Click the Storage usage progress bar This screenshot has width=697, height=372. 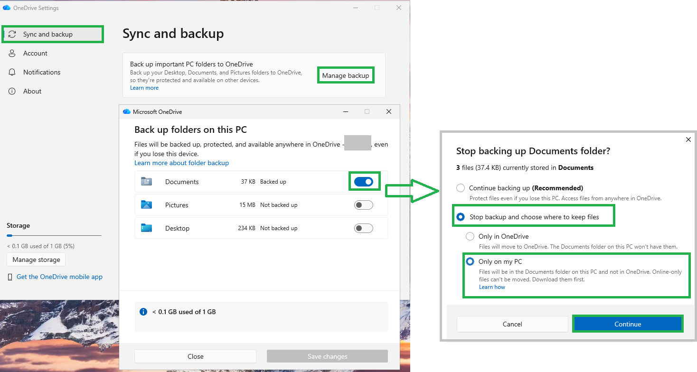[x=54, y=235]
